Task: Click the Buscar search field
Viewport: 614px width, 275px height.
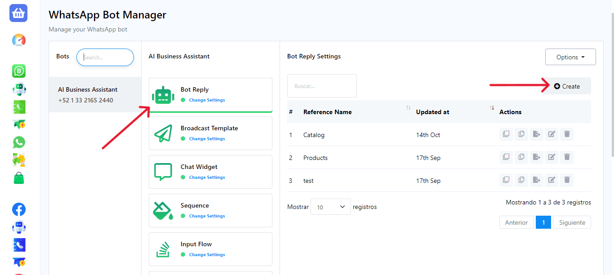Action: click(322, 86)
